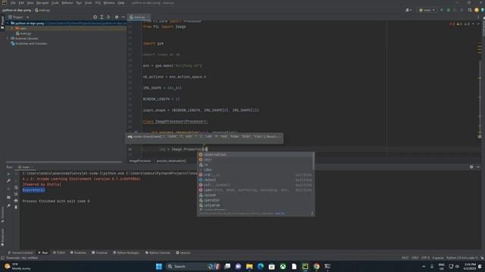Screen dimensions: 485x272
Task: Open the Help menu
Action: (121, 3)
